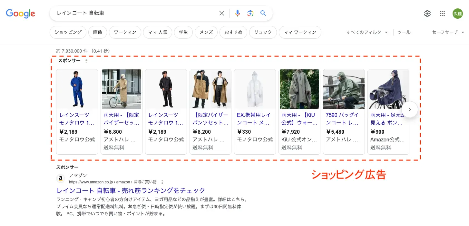The height and width of the screenshot is (226, 469).
Task: Open the Google apps grid icon
Action: tap(442, 14)
